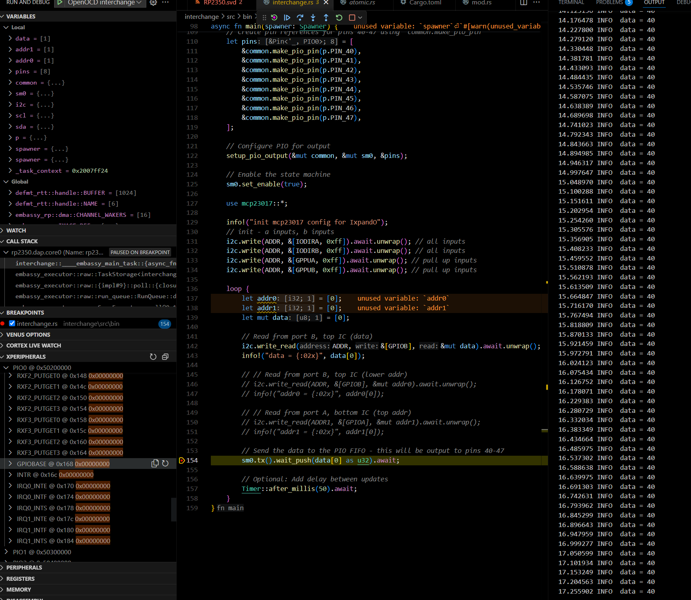Copy GPIOBASE register value
691x600 pixels.
(x=155, y=464)
